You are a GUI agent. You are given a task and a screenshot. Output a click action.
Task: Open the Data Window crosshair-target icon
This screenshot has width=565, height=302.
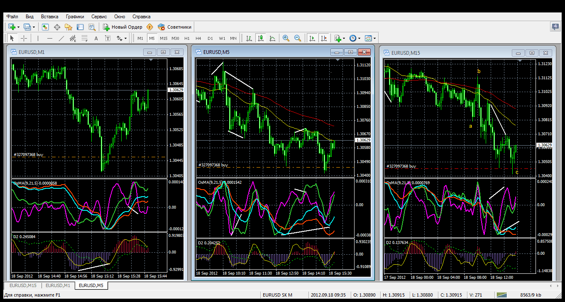pos(57,27)
